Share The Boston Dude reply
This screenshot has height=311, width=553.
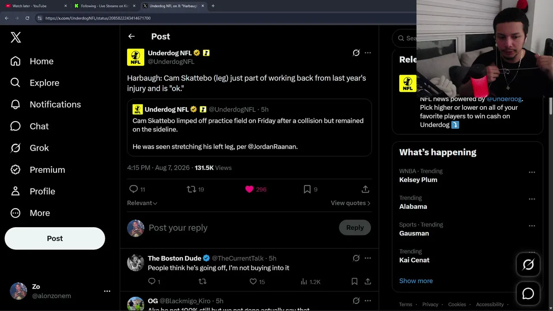coord(368,282)
